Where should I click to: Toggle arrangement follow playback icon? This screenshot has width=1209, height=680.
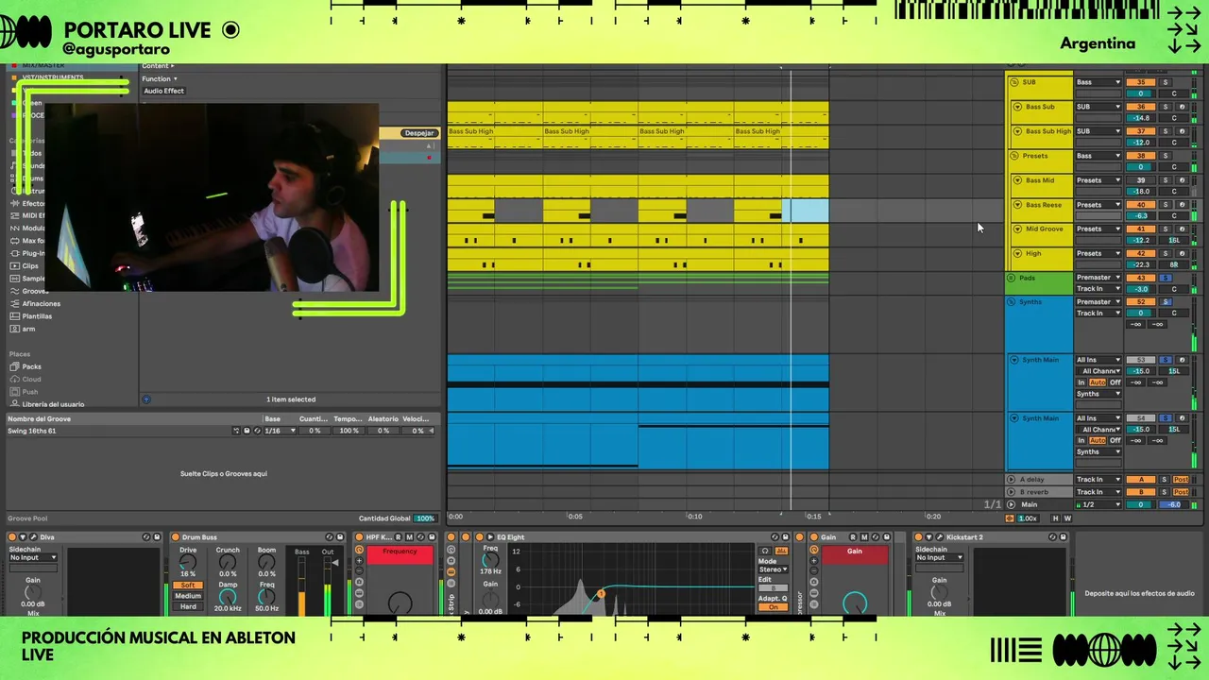click(1009, 518)
